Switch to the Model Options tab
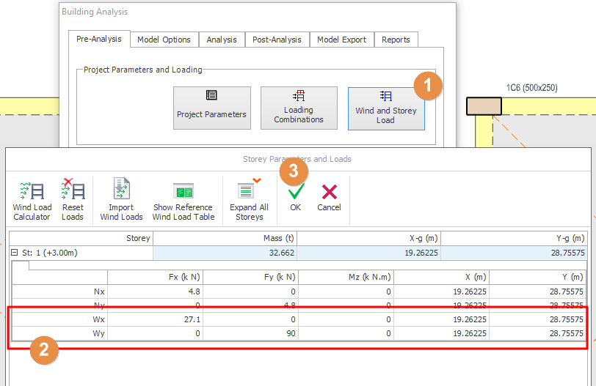This screenshot has height=386, width=596. point(164,40)
